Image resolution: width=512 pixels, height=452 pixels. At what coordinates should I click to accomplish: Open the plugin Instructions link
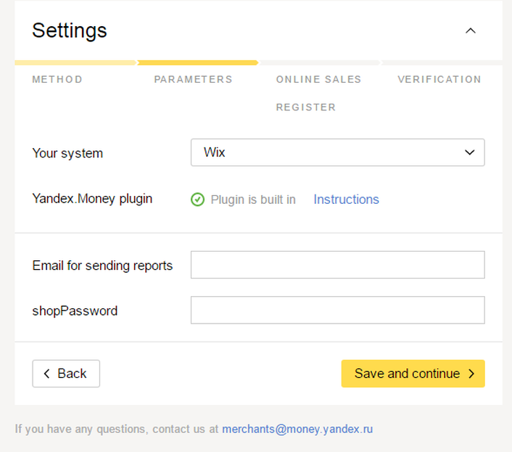tap(346, 200)
